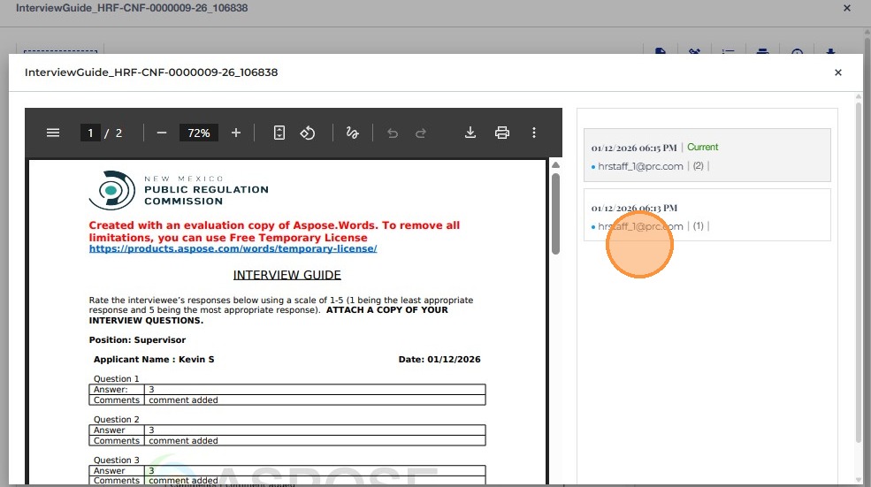Viewport: 871px width, 487px height.
Task: Select the Current version from 06:15 PM
Action: [x=707, y=155]
